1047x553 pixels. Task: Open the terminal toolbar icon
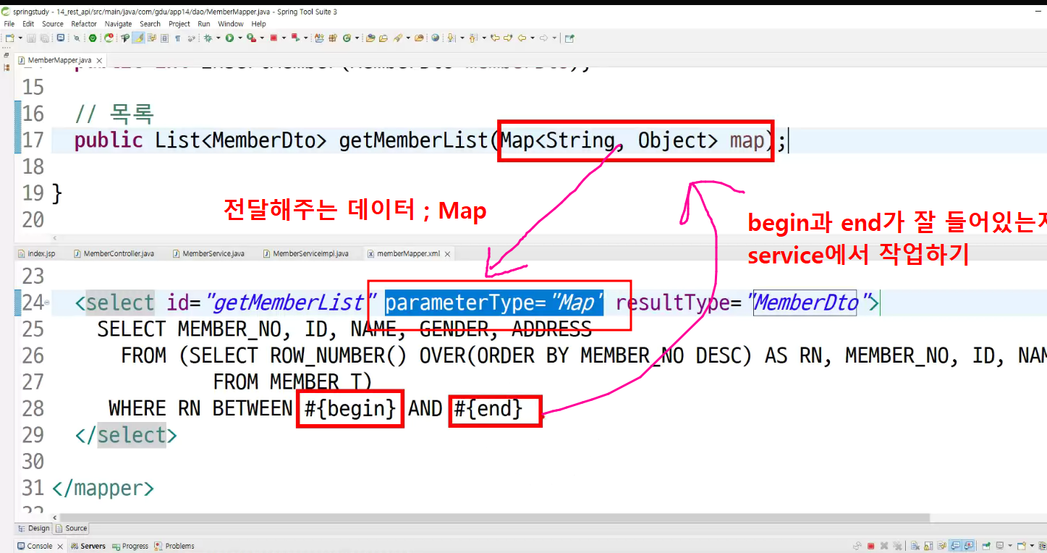pyautogui.click(x=60, y=38)
